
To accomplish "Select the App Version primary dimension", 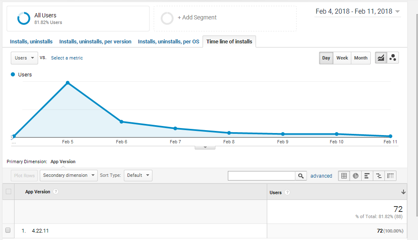I will tap(63, 162).
